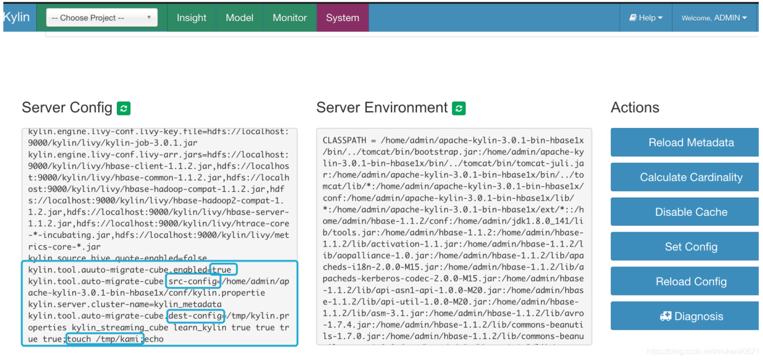Open the Monitor tab
Screen dimensions: 763x360
pyautogui.click(x=290, y=18)
